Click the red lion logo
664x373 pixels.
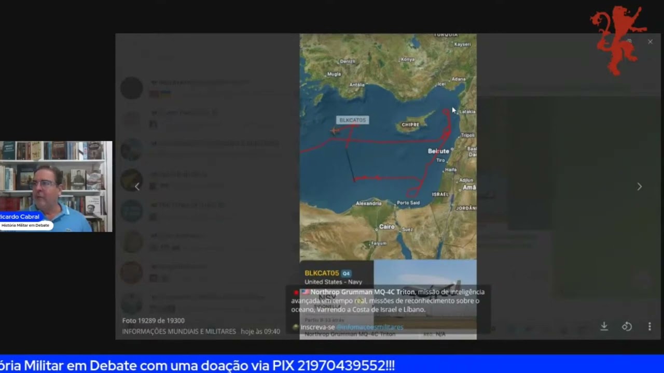(x=617, y=40)
